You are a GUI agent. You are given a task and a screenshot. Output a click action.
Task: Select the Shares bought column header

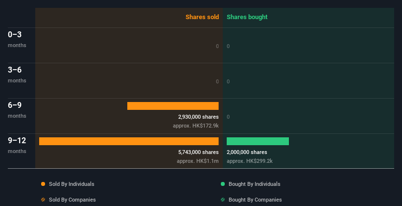coord(247,17)
